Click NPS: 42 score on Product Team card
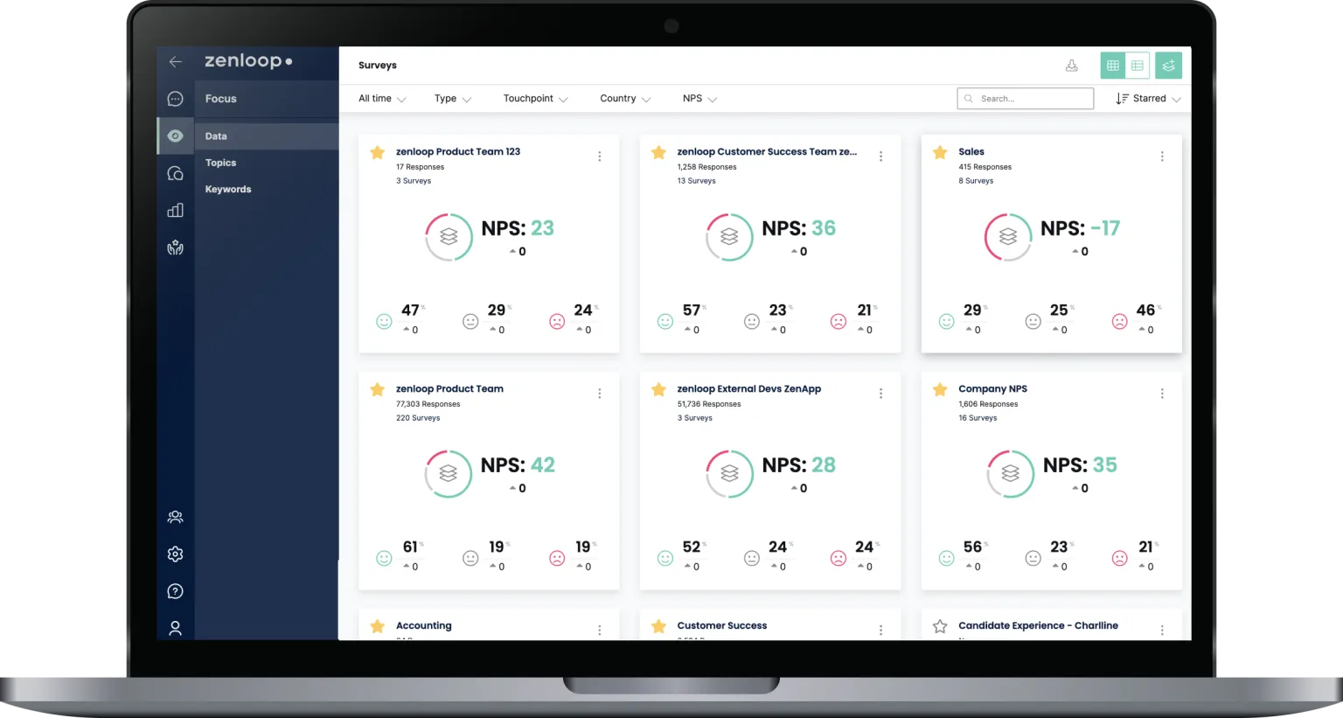Screen dimensions: 1343x718 518,465
